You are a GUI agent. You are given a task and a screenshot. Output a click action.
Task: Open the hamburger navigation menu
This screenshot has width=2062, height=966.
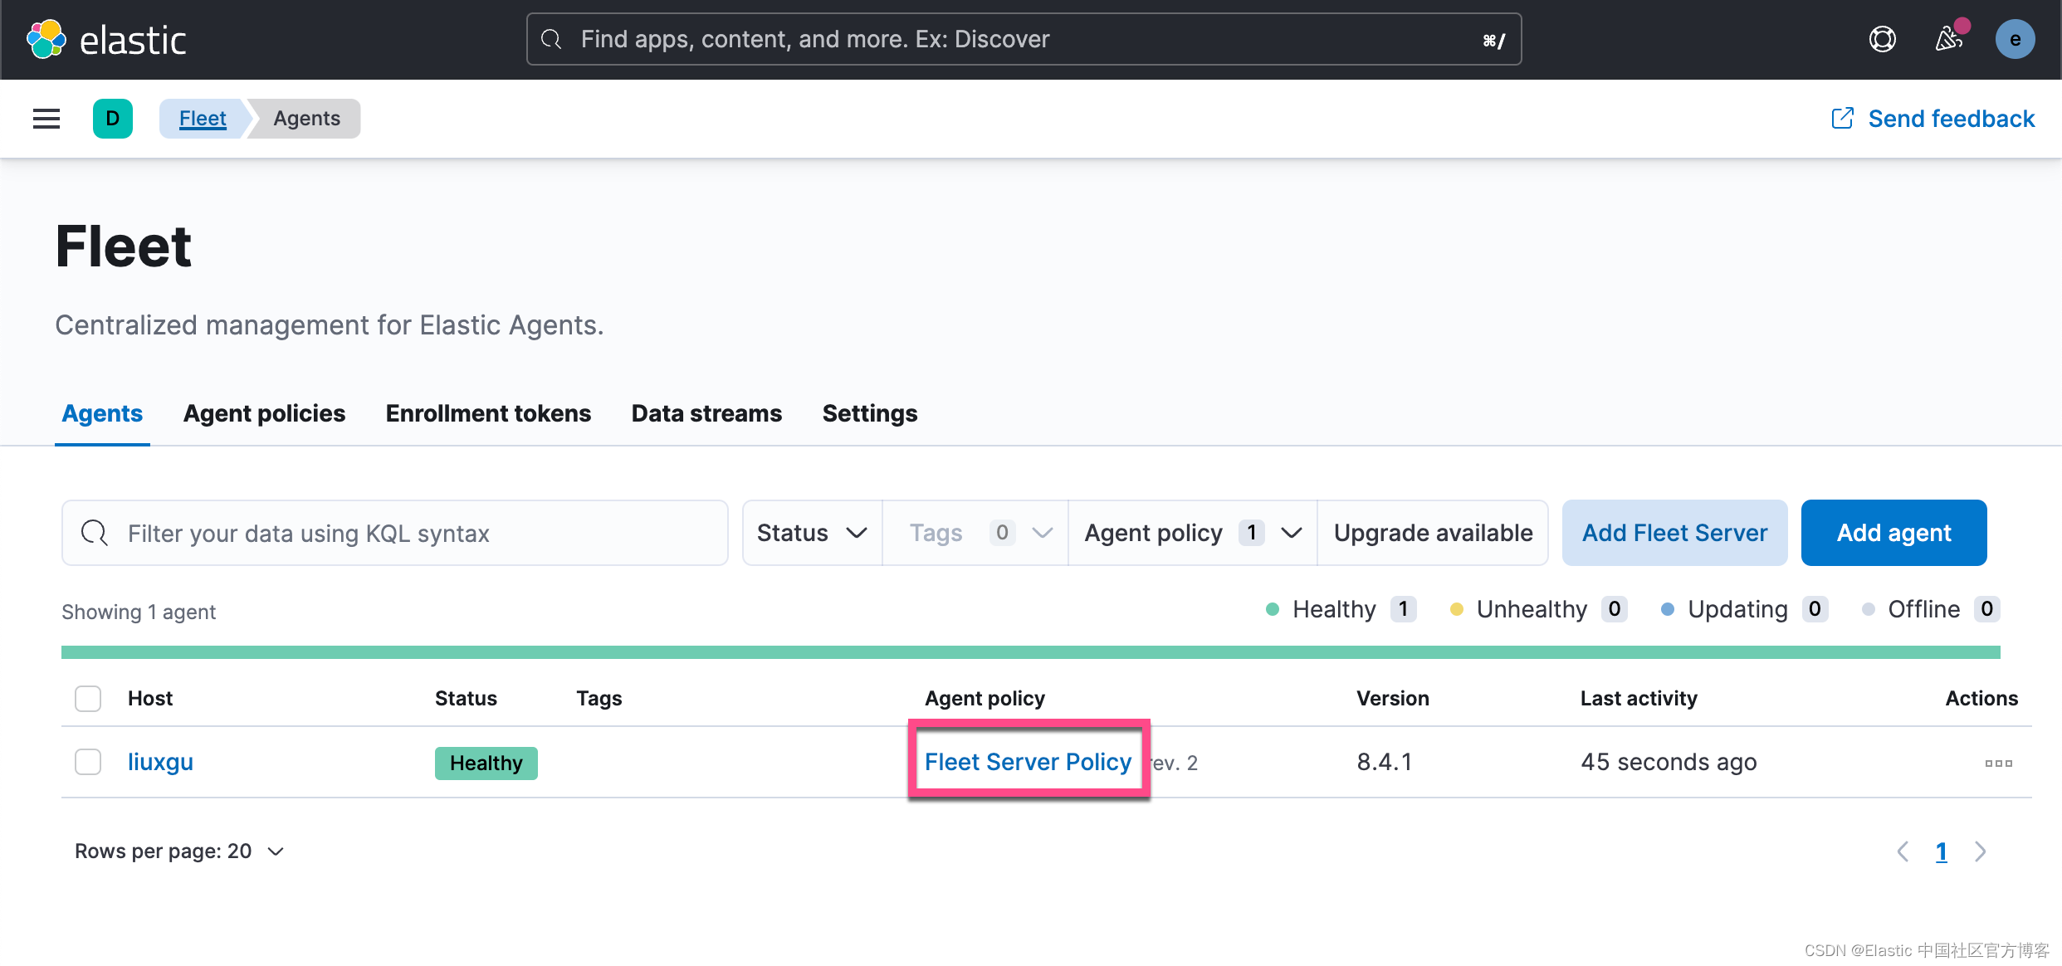pos(46,119)
